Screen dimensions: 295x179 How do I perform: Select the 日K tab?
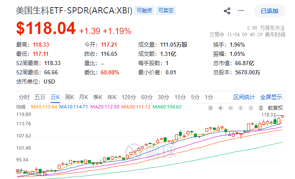(55, 97)
